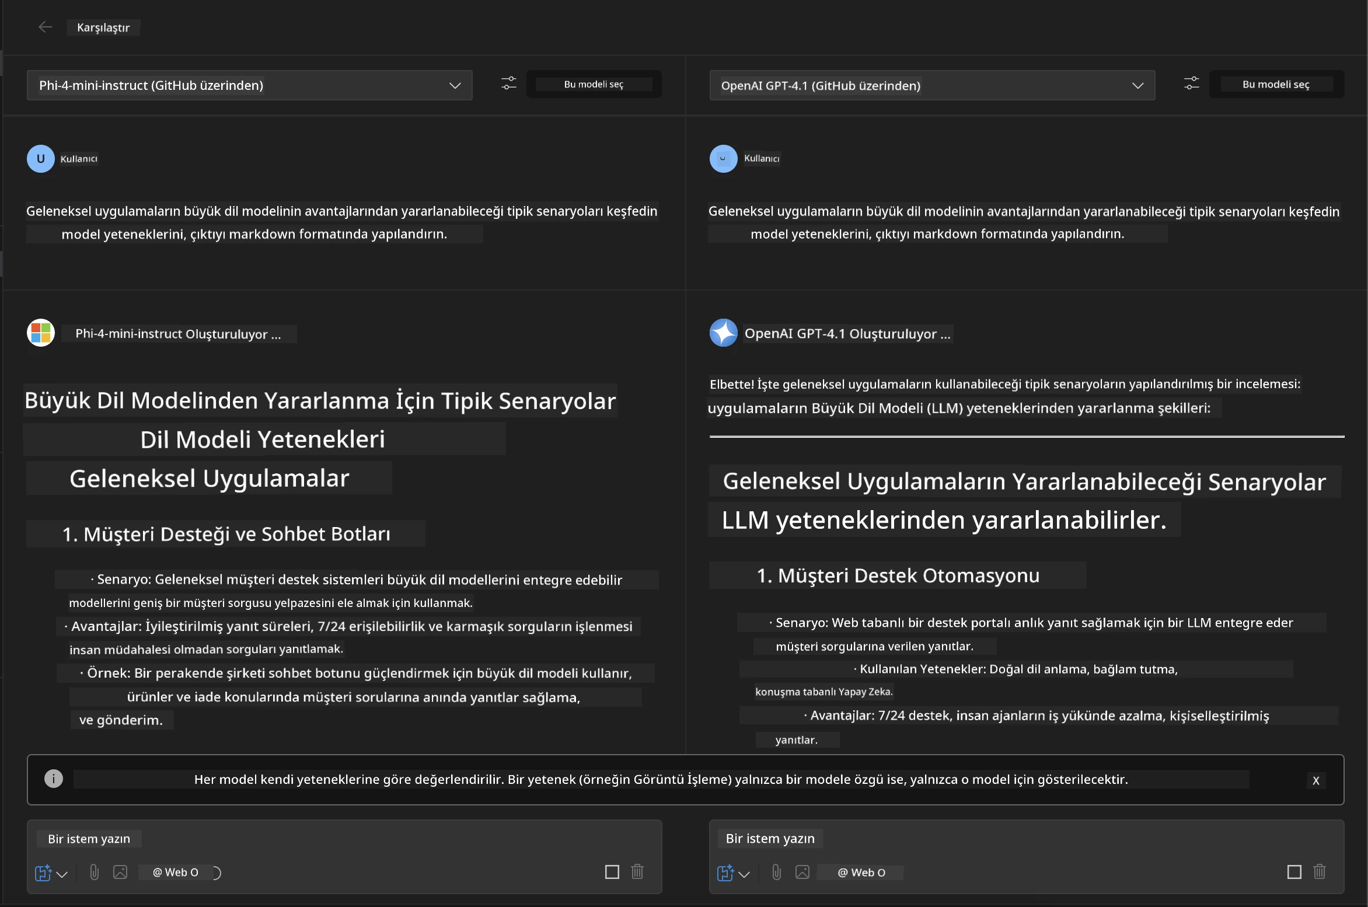Screen dimensions: 1368x907
Task: Click the prompt enhance sparkle icon in Phi-4 pane
Action: (x=43, y=873)
